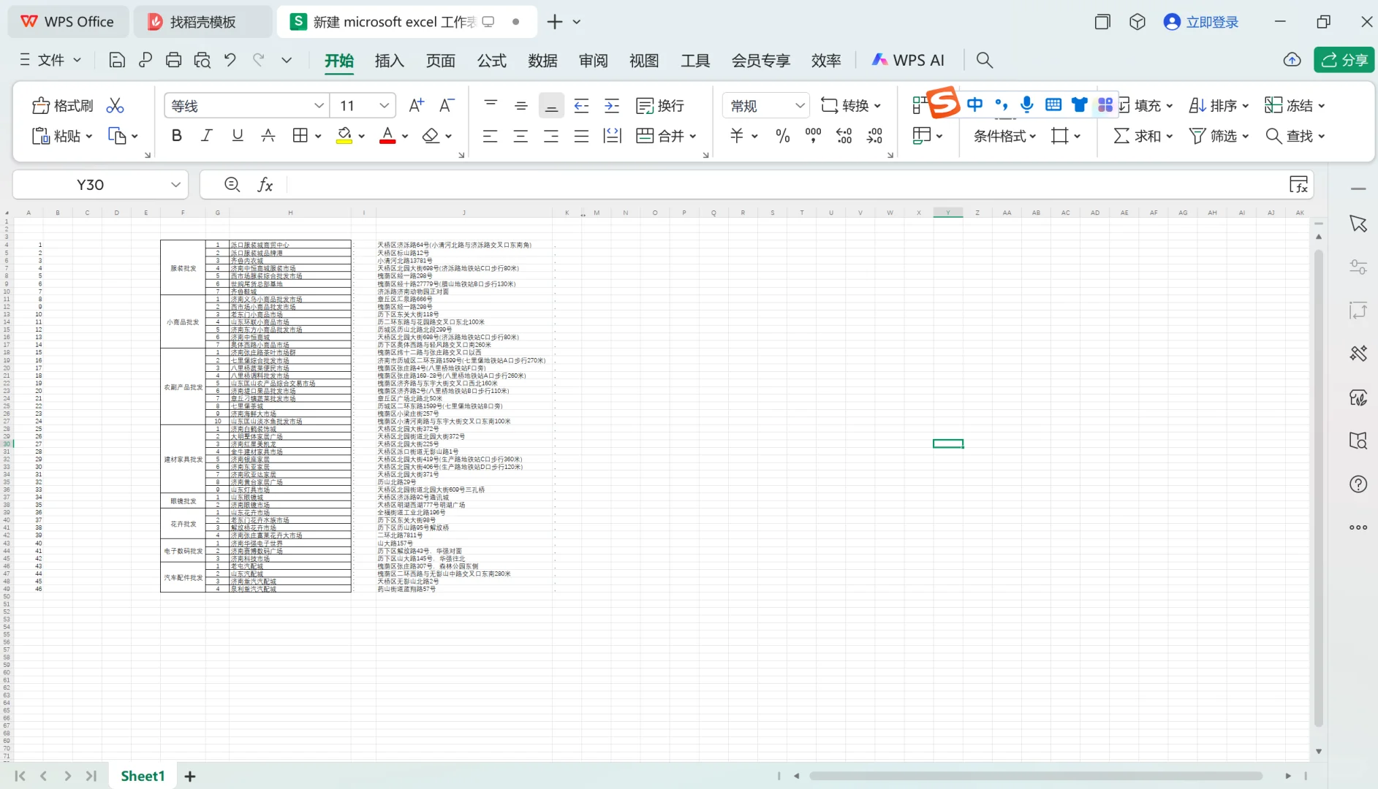Center text horizontally

521,136
